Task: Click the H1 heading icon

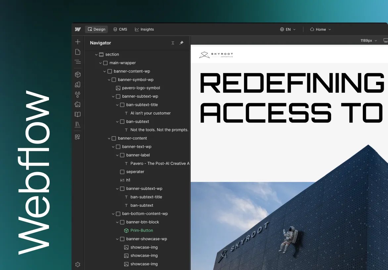Action: pyautogui.click(x=122, y=180)
